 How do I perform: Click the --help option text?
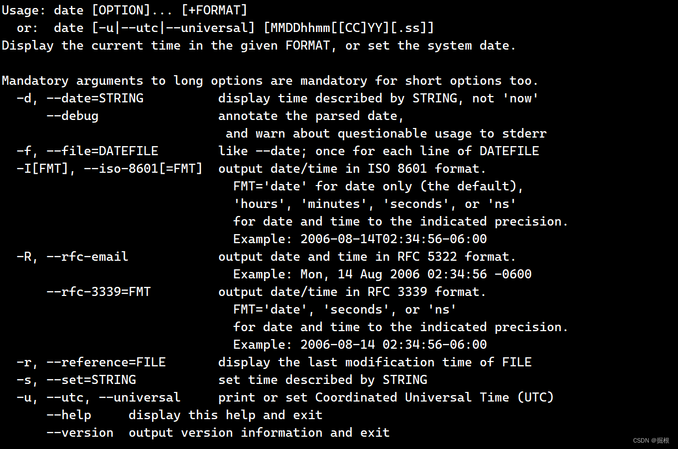[x=69, y=415]
